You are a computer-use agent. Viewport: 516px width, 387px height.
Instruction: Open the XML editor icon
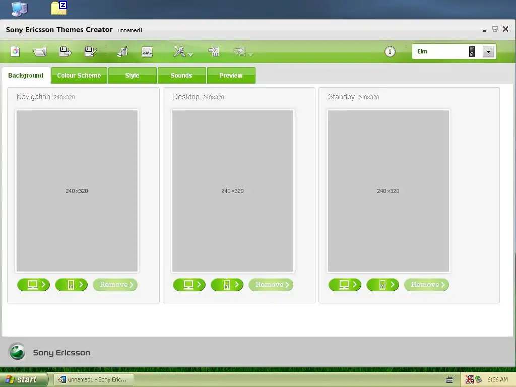[x=147, y=52]
